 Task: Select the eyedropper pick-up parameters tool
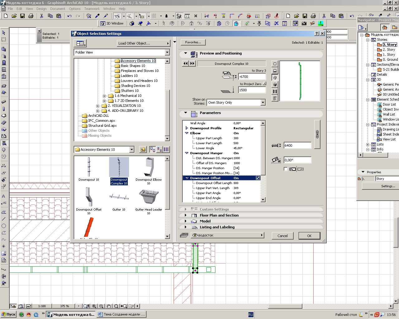click(97, 16)
